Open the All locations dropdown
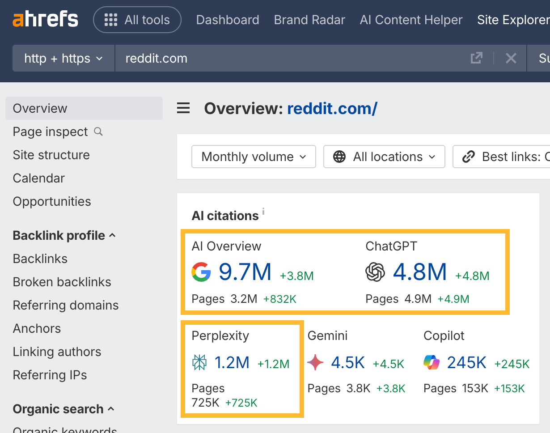 [x=384, y=157]
